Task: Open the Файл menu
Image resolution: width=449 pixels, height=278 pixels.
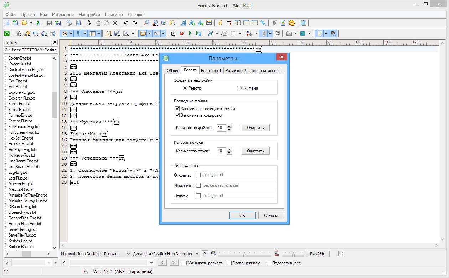Action: pyautogui.click(x=11, y=15)
